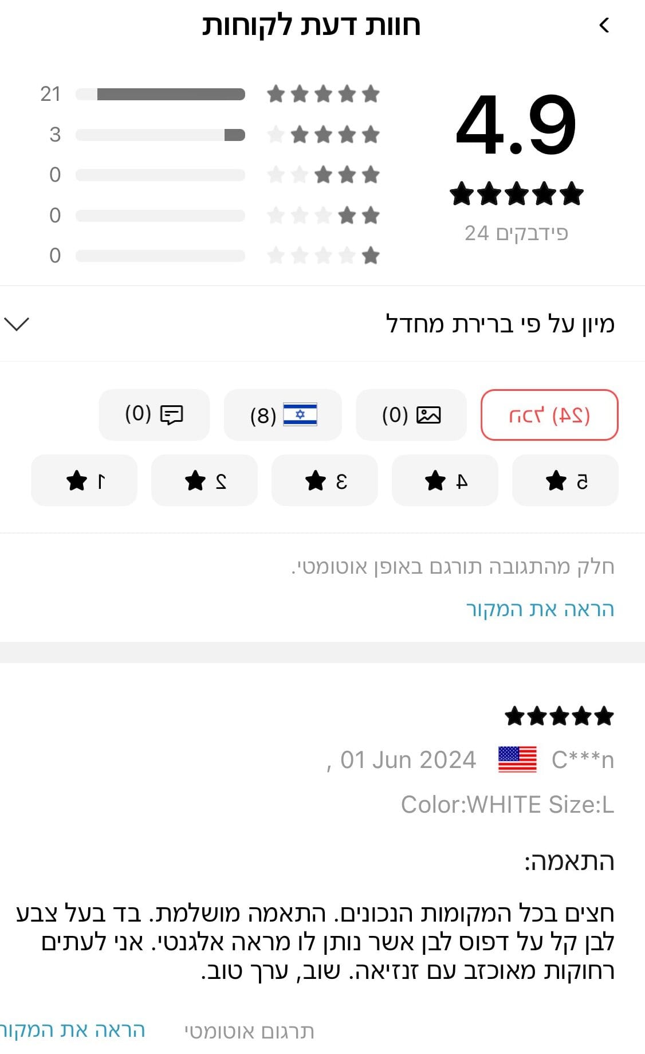Click the US flag beside reviewer C***n
645x1054 pixels.
[x=517, y=759]
